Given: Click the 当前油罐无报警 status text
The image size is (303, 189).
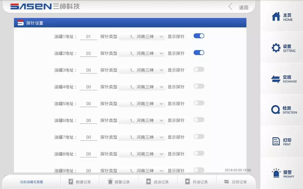Looking at the screenshot, I should 31,182.
